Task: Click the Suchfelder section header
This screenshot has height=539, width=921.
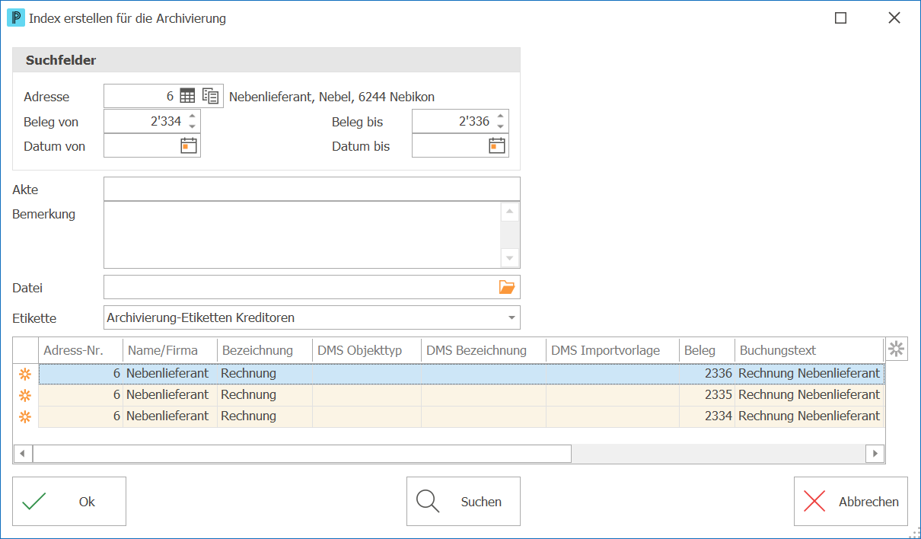Action: [266, 60]
